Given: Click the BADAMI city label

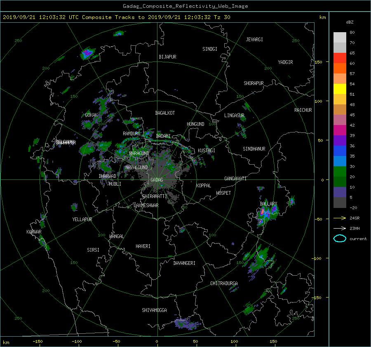Looking at the screenshot, I should point(163,136).
